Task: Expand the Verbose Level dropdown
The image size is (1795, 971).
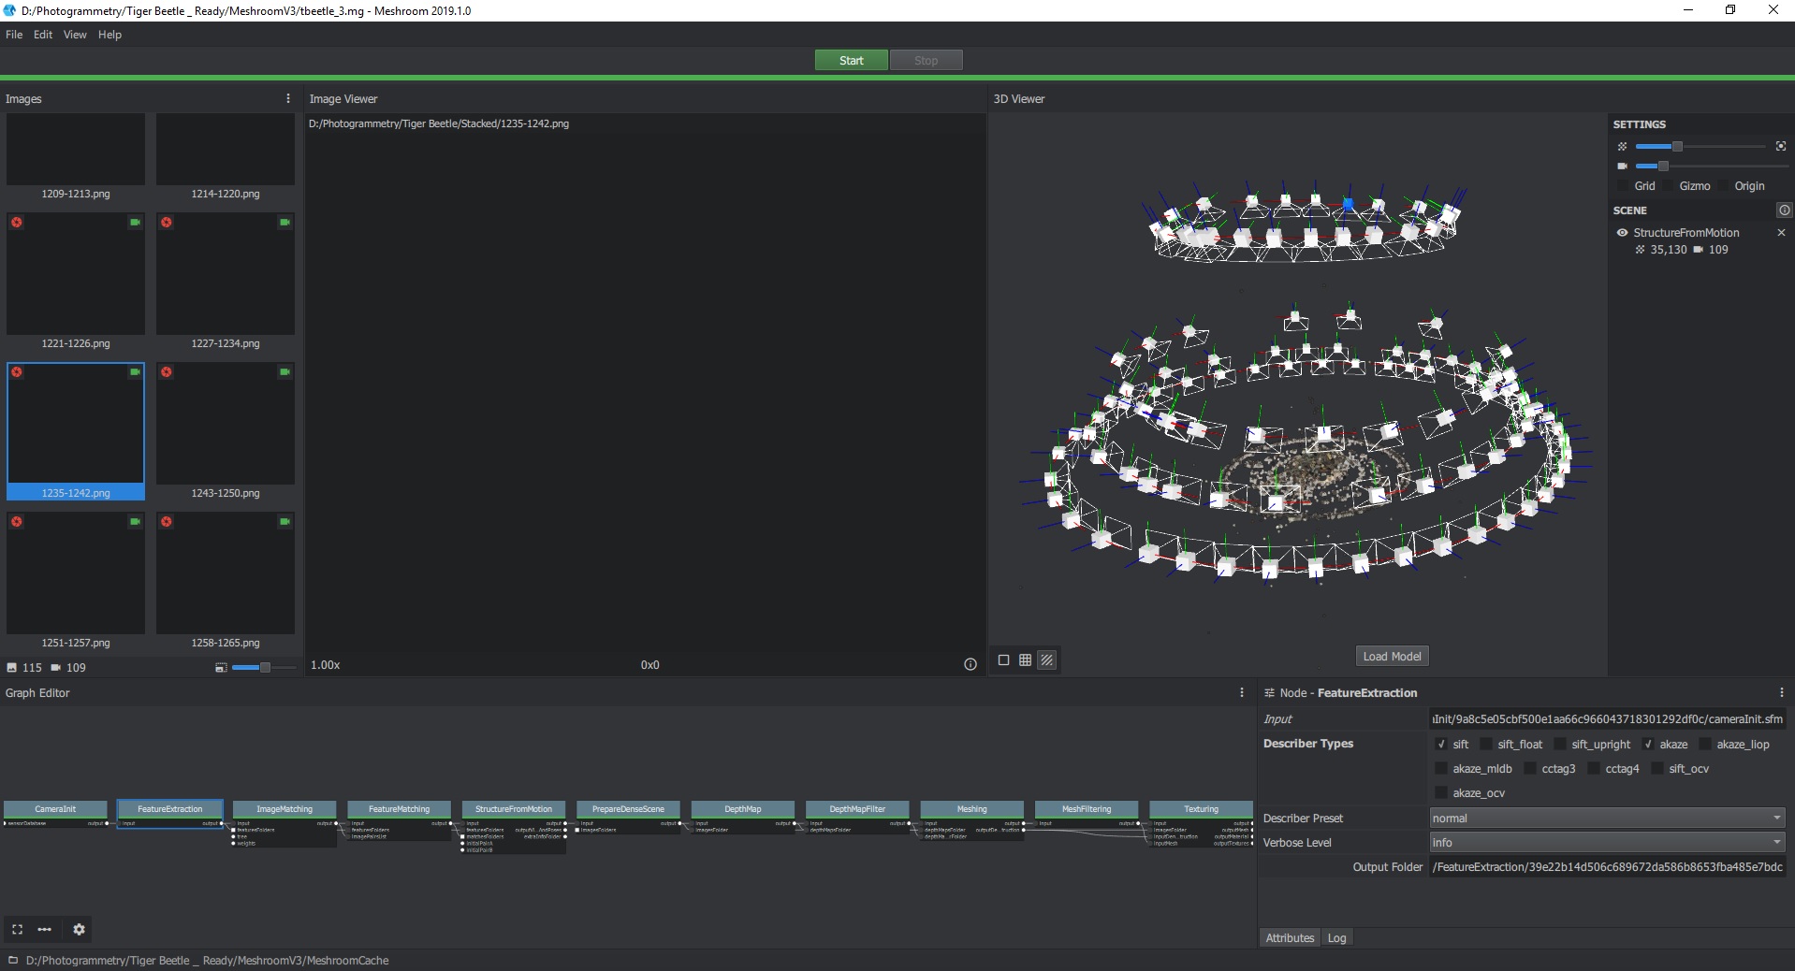Action: 1606,842
